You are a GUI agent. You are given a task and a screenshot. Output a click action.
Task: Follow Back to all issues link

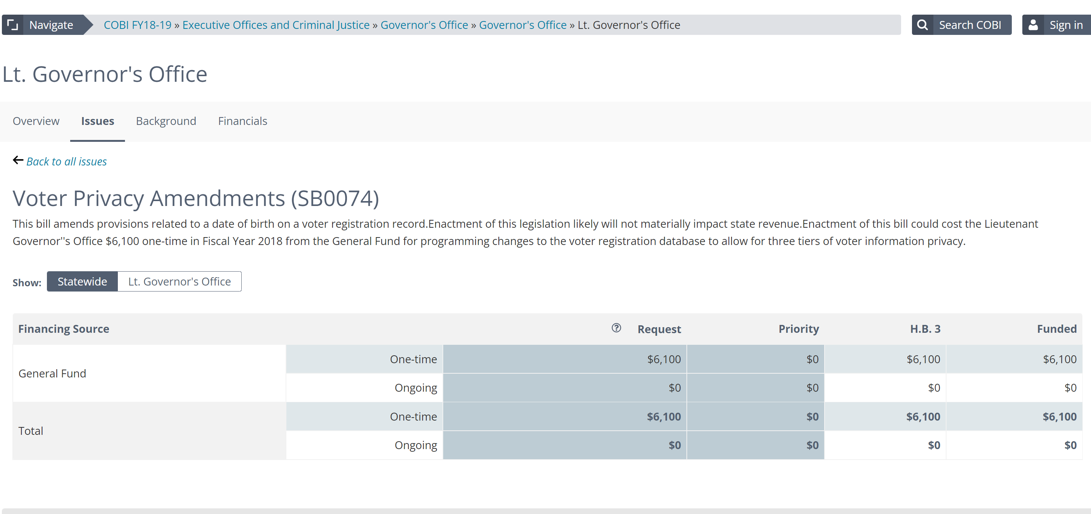pos(66,161)
